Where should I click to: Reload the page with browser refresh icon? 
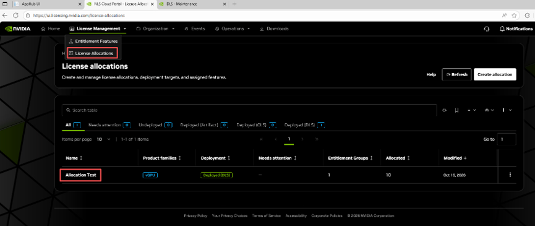click(x=15, y=15)
